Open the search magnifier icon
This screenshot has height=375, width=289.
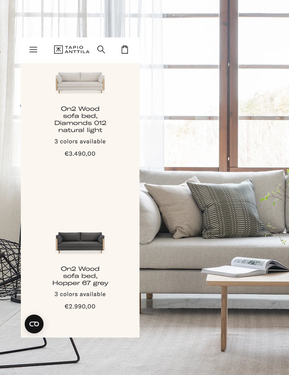point(101,50)
